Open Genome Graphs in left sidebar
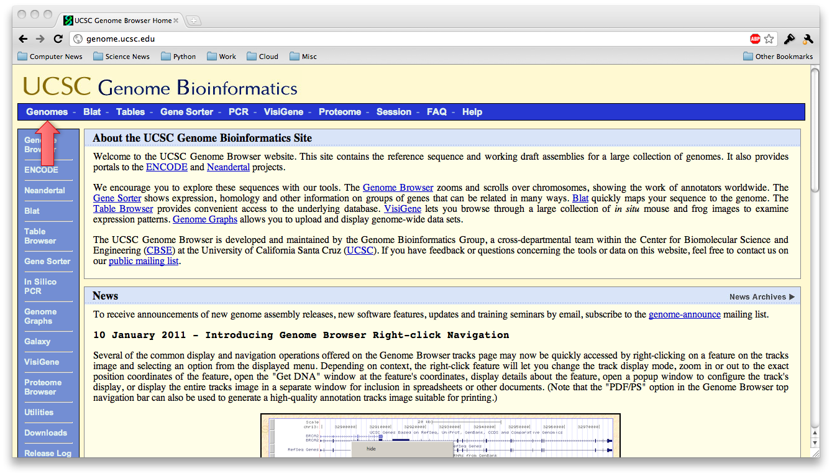The width and height of the screenshot is (832, 476). 40,316
